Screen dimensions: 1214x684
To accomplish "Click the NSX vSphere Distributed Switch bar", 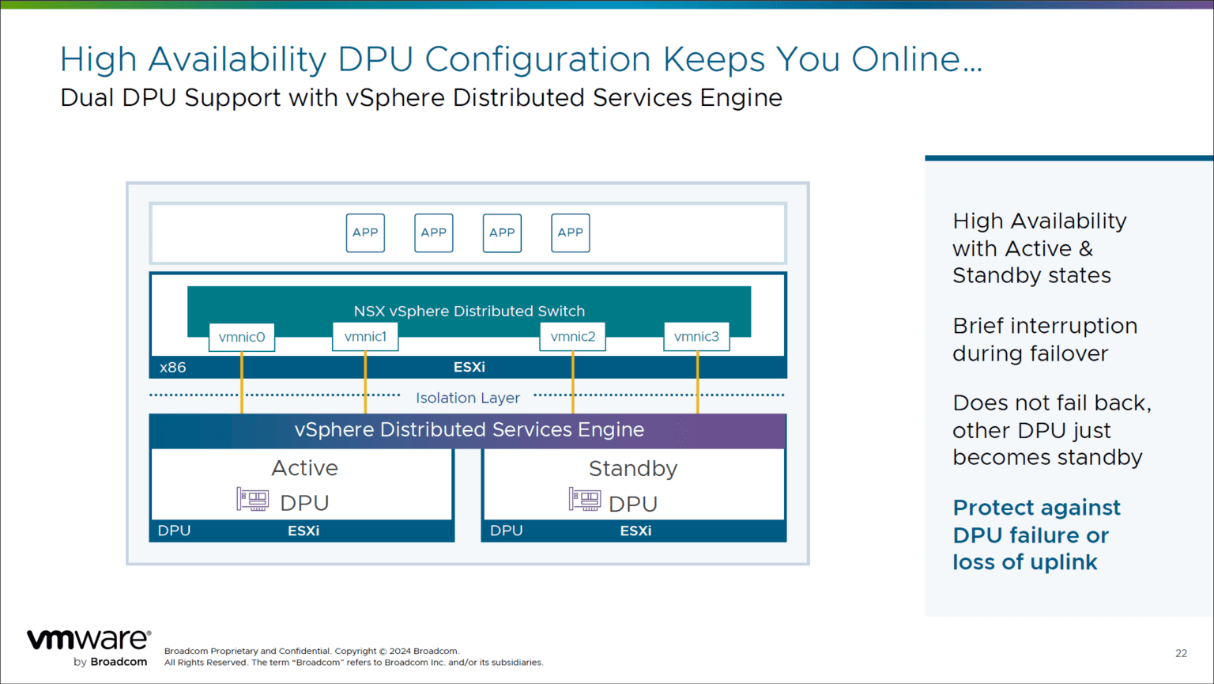I will click(468, 311).
